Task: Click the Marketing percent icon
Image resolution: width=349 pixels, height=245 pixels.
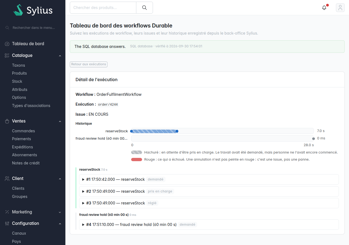Action: click(x=7, y=212)
